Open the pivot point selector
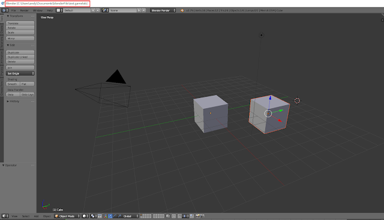384x220 pixels. [x=94, y=216]
